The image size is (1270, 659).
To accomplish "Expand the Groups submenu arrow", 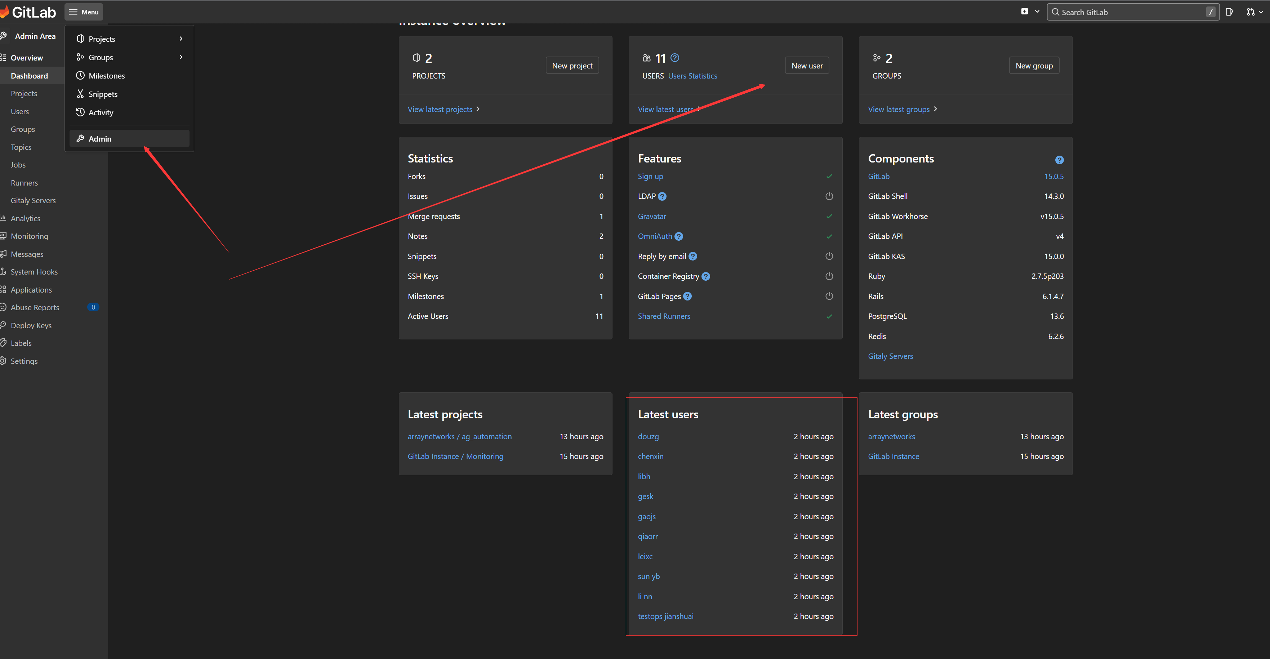I will 181,57.
